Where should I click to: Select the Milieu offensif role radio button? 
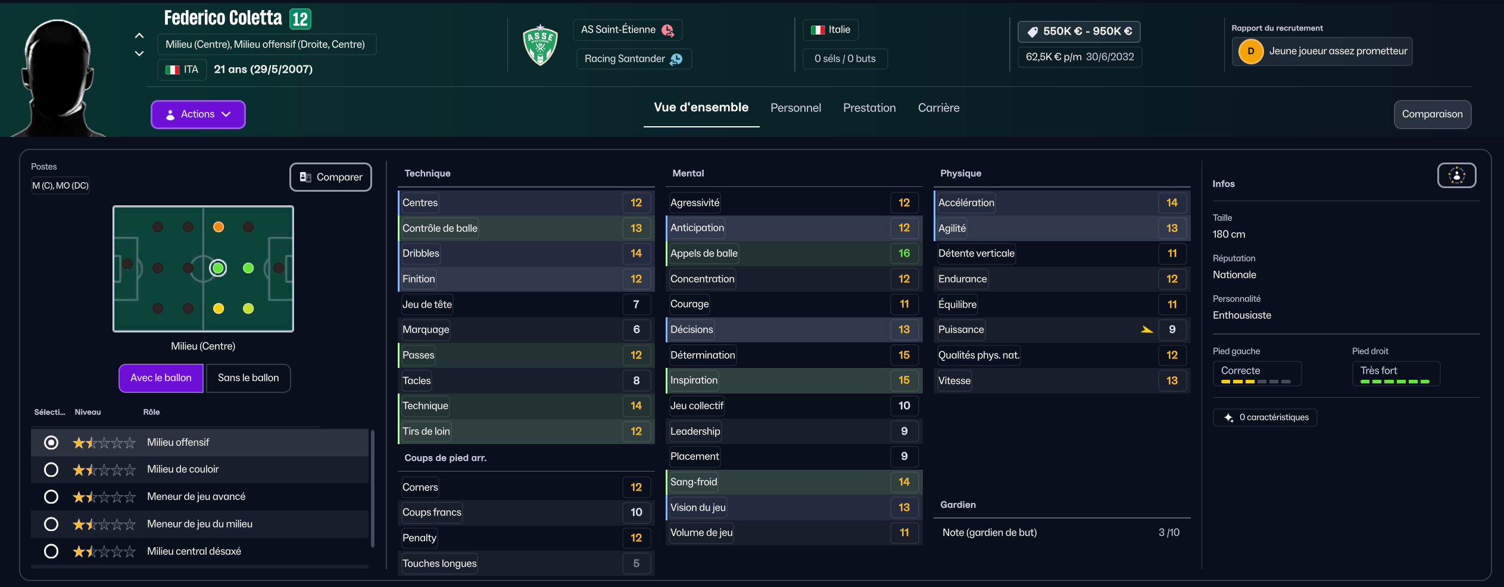coord(51,442)
